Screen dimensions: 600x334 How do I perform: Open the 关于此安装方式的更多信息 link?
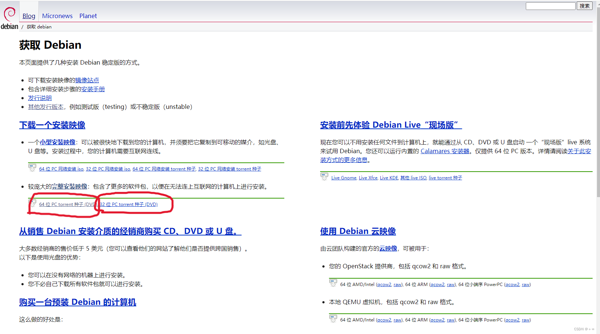pos(579,151)
